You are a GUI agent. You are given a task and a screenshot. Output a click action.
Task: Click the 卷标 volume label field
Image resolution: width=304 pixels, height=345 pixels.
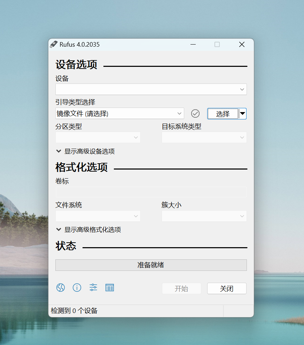pos(151,192)
